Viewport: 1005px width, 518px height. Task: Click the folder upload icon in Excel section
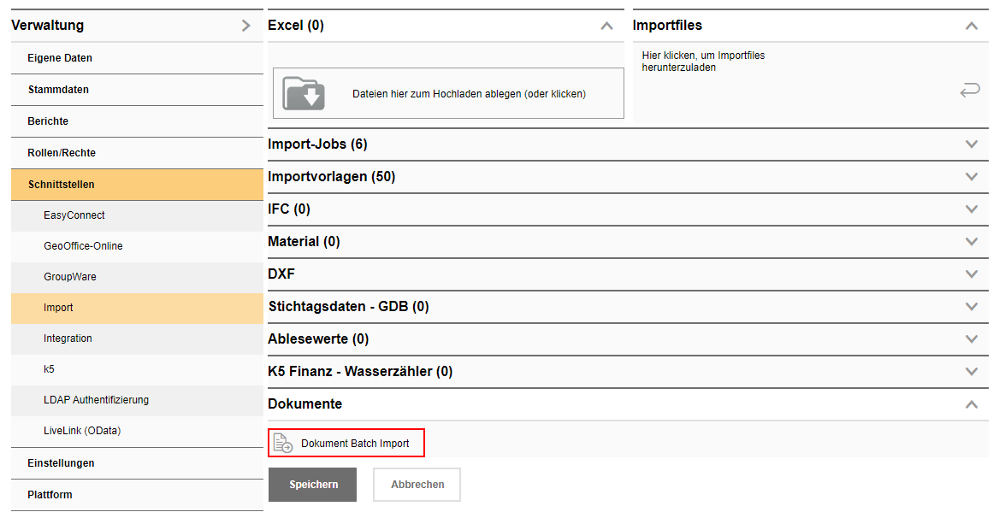pos(304,93)
